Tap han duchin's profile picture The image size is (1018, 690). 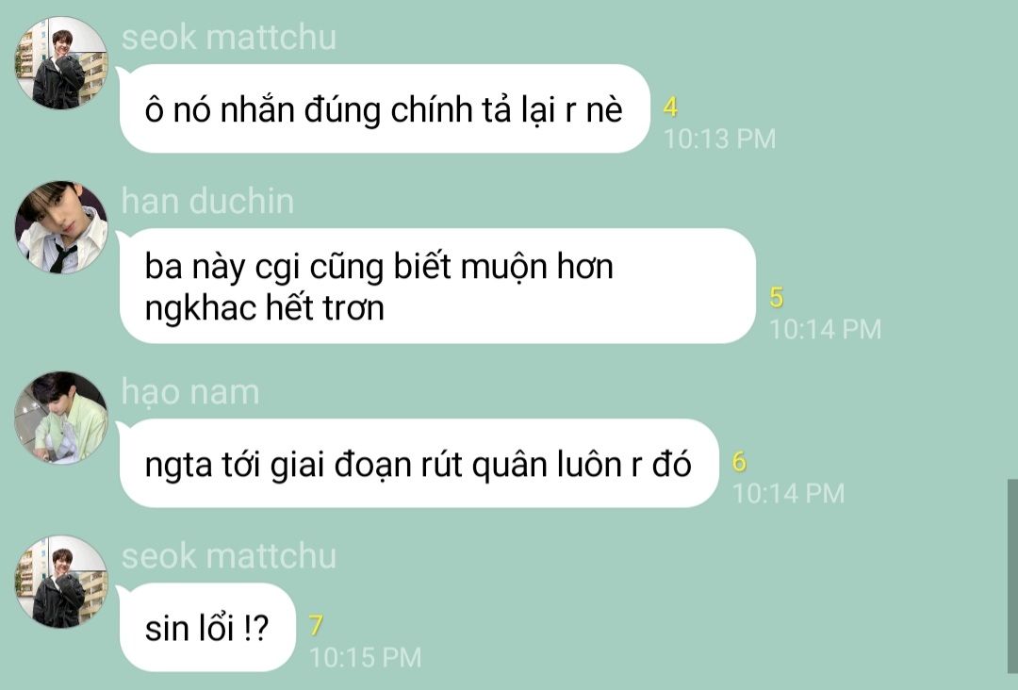click(61, 227)
